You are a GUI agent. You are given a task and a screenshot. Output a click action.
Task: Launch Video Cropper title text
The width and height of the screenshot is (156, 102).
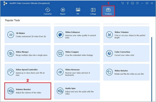72,52
